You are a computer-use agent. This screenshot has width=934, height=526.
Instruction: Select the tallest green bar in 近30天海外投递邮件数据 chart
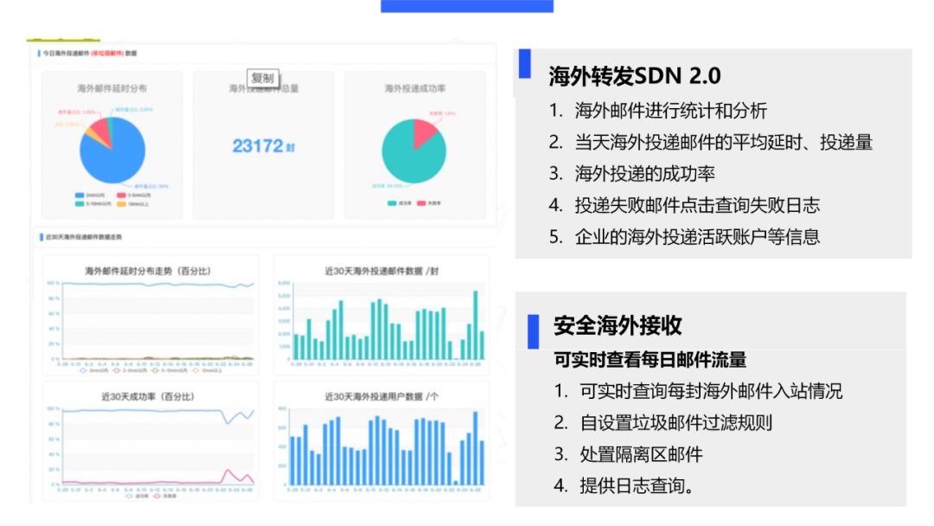click(474, 320)
